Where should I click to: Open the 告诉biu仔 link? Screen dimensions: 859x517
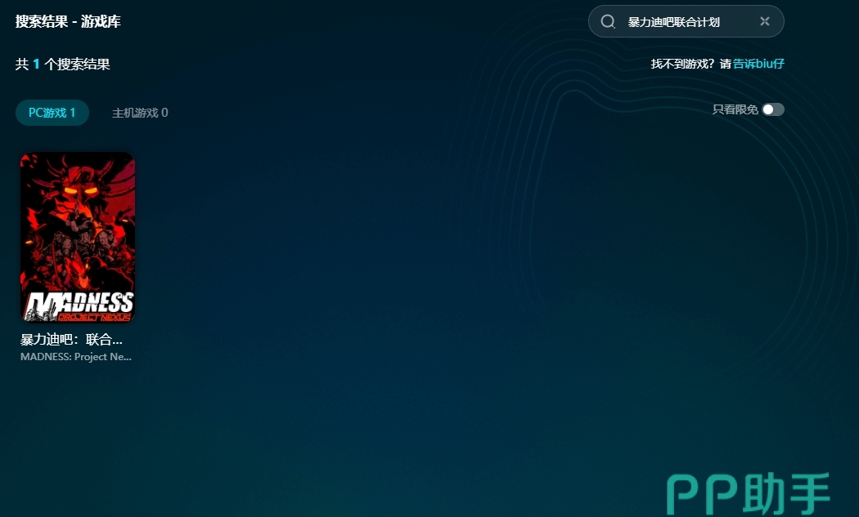758,64
